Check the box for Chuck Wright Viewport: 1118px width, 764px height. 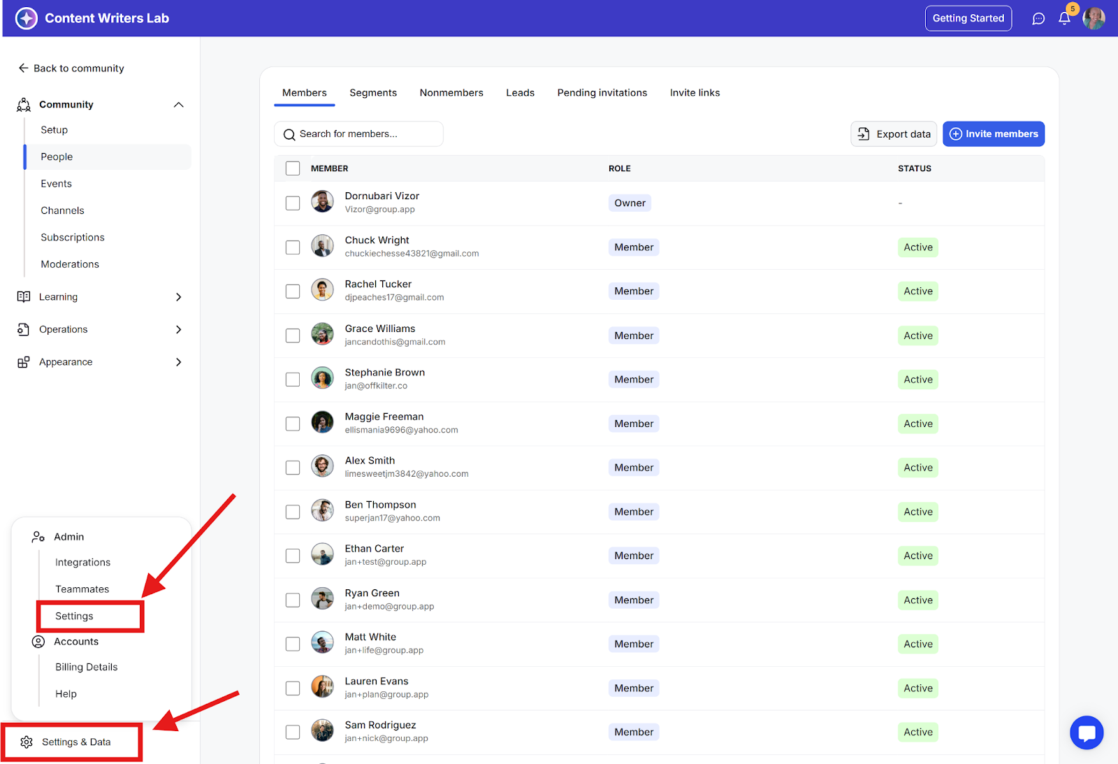click(x=293, y=247)
